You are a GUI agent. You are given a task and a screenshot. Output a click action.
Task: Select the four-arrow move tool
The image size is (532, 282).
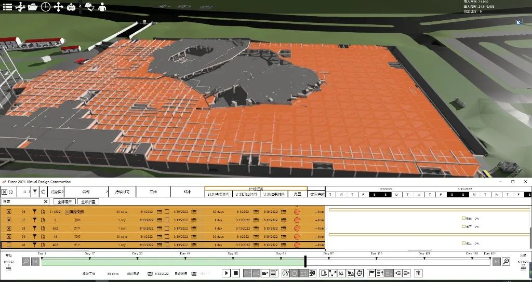[58, 7]
